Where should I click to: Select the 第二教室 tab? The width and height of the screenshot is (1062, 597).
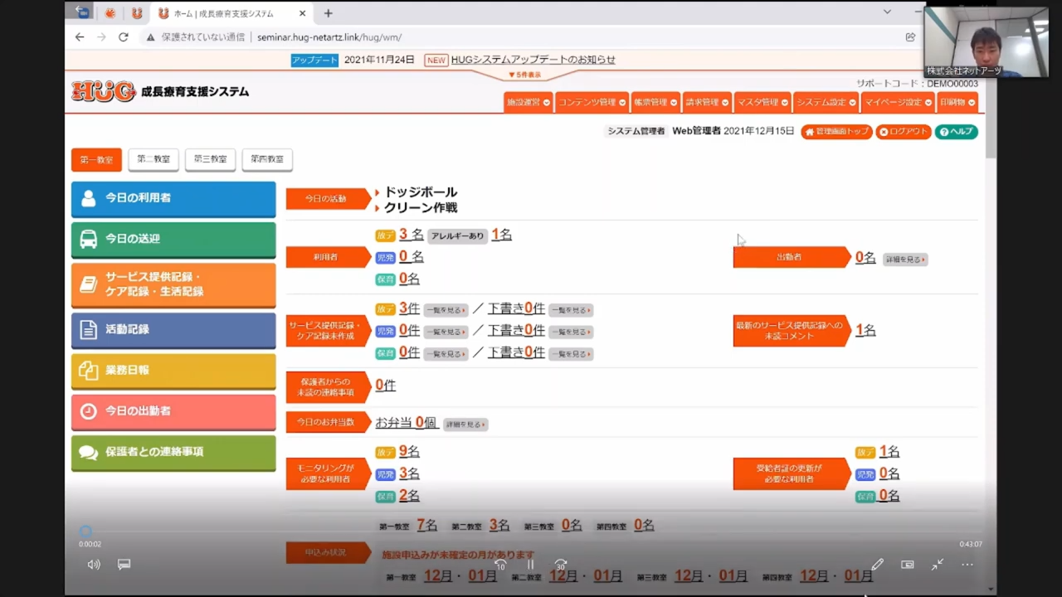tap(153, 160)
